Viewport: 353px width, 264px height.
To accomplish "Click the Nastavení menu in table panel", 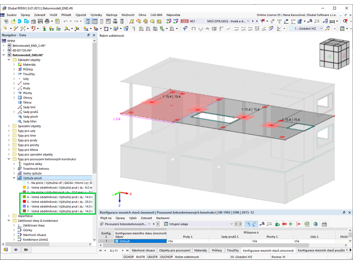I will (163, 218).
